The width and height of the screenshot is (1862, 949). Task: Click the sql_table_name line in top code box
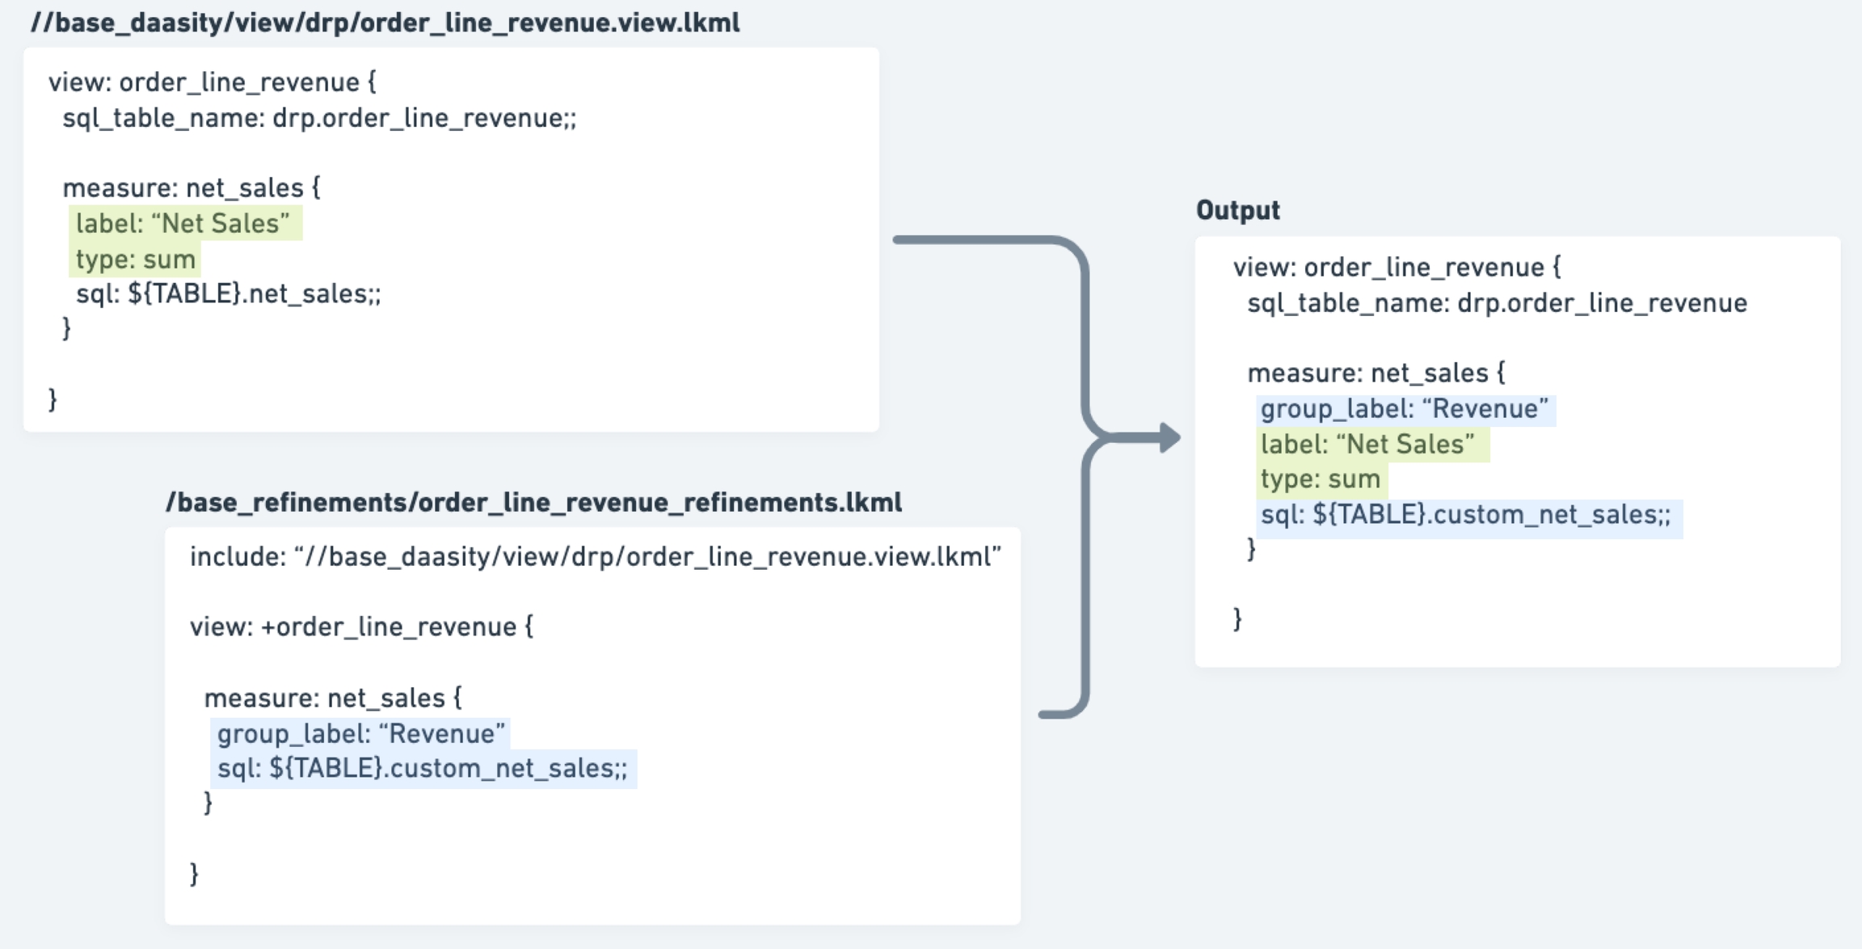click(x=319, y=118)
